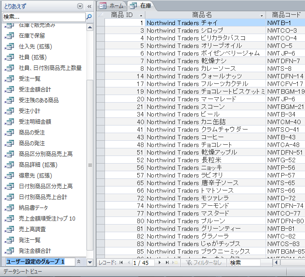
Task: Go to next record arrow
Action: (160, 263)
